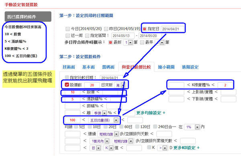The width and height of the screenshot is (241, 156).
Task: Select condition 10 < 股價 in sidebar
Action: click(x=13, y=34)
